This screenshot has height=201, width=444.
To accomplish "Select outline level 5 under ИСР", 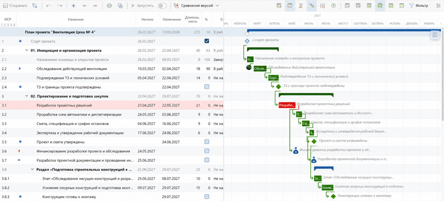I will pos(14,25).
